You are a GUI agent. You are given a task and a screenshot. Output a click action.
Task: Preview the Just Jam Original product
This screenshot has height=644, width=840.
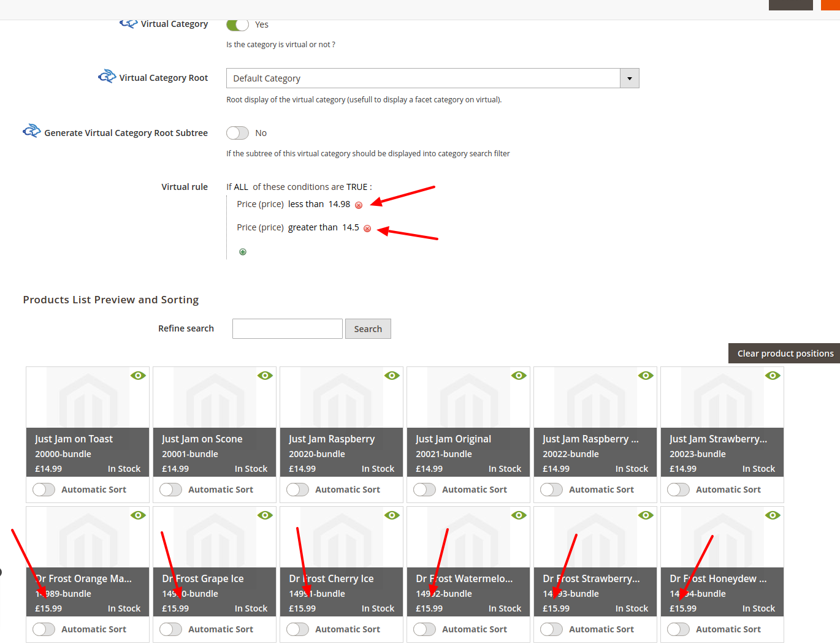519,376
